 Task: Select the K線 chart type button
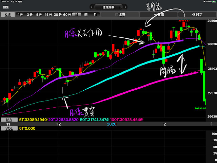point(8,15)
